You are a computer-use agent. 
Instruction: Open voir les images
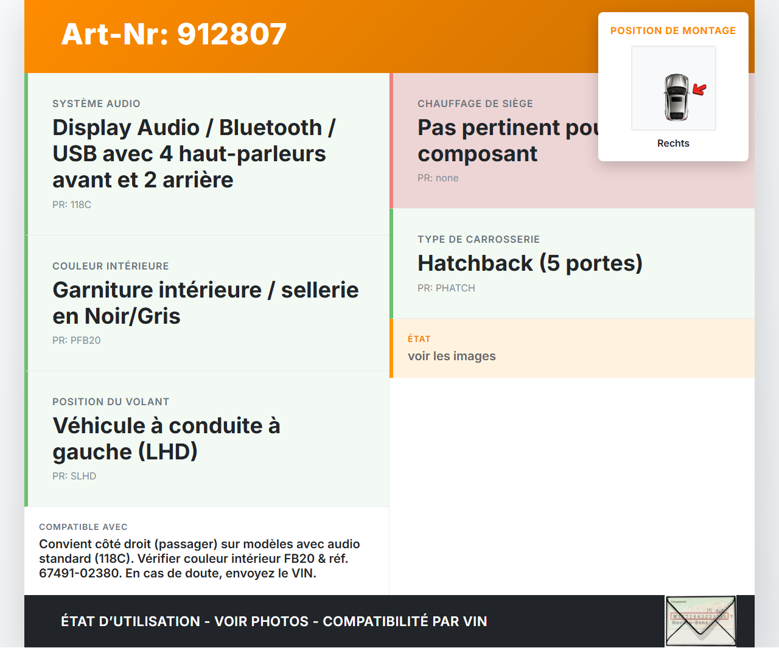click(x=452, y=356)
